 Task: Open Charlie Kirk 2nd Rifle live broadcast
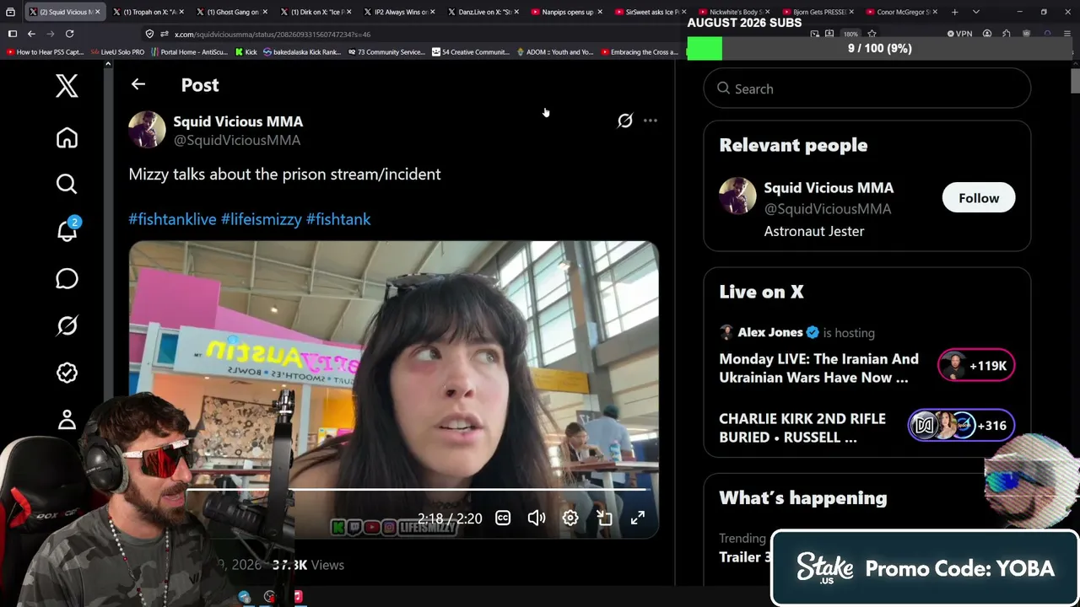(802, 427)
